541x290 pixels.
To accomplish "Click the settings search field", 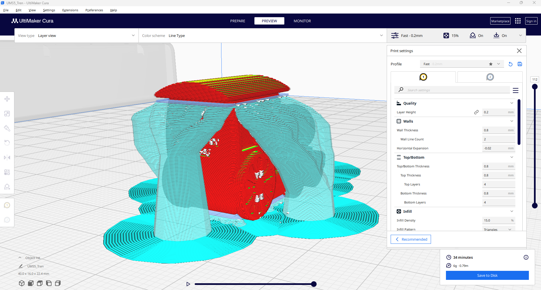I will coord(451,90).
